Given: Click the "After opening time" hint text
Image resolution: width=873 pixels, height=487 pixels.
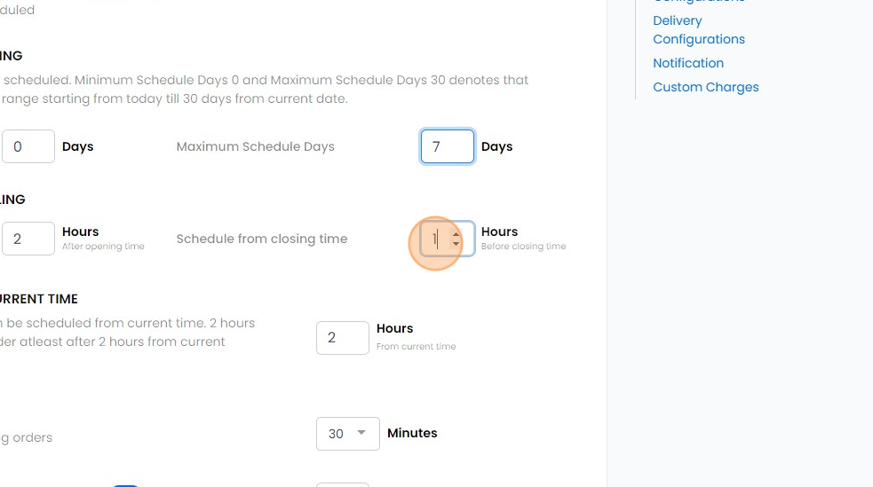Looking at the screenshot, I should coord(103,247).
